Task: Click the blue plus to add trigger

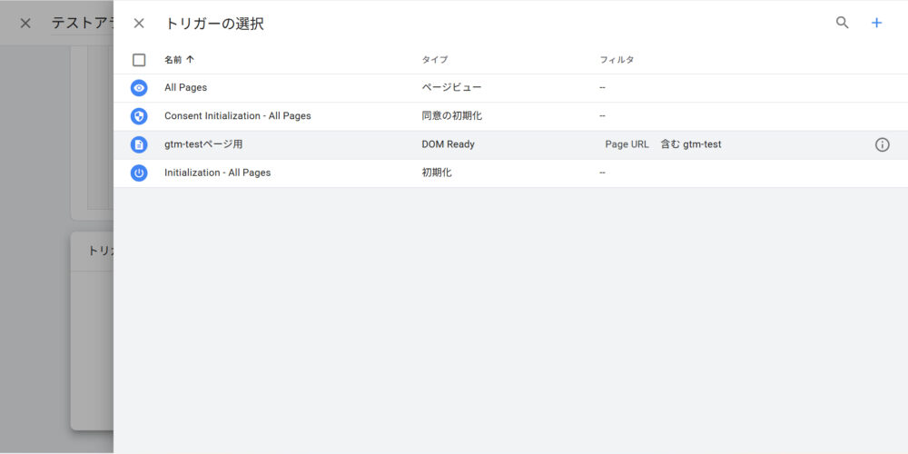Action: coord(876,24)
